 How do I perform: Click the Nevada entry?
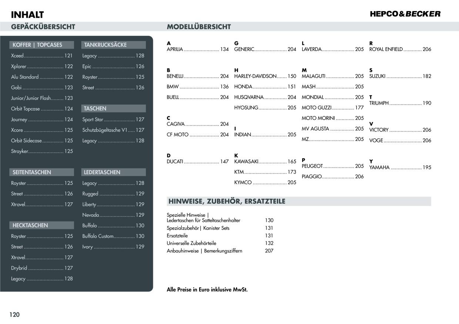(113, 215)
